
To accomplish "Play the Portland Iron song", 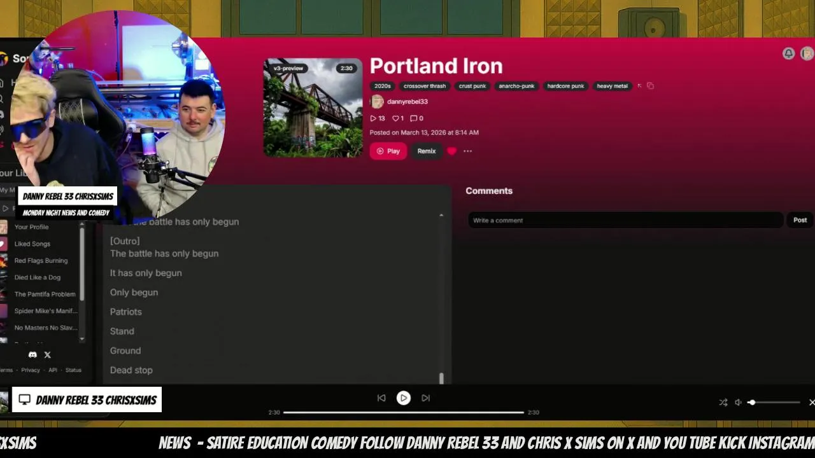I will pyautogui.click(x=388, y=151).
